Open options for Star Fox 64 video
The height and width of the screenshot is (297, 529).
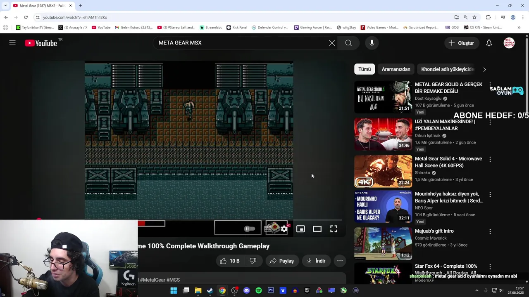point(490,267)
